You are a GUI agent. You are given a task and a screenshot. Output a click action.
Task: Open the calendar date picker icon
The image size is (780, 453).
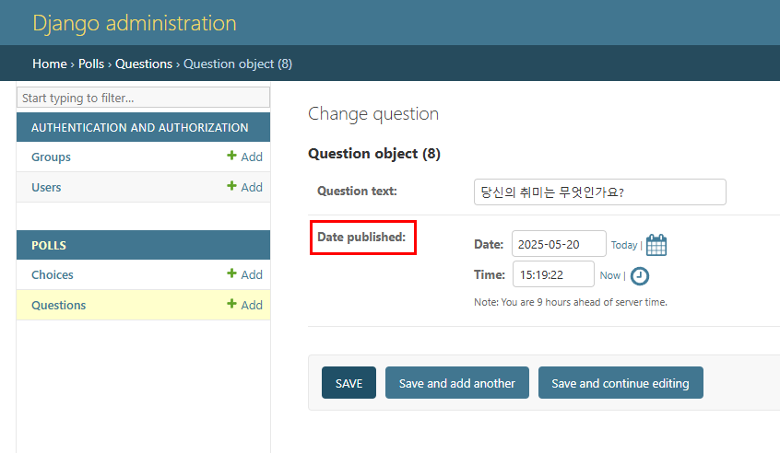(x=656, y=245)
